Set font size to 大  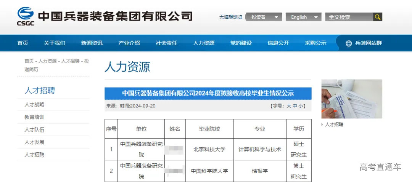tap(289, 106)
